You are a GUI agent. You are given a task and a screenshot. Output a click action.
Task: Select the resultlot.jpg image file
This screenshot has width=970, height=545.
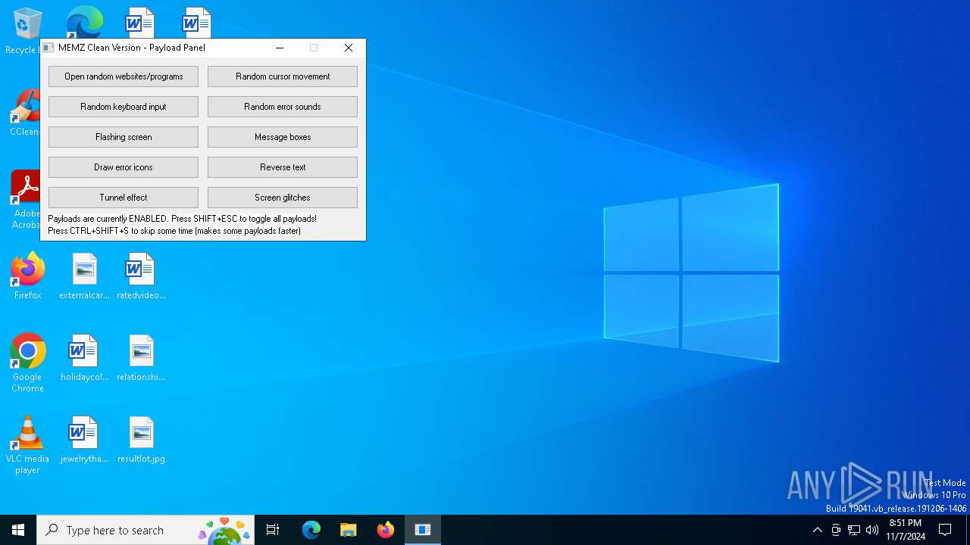pyautogui.click(x=141, y=440)
